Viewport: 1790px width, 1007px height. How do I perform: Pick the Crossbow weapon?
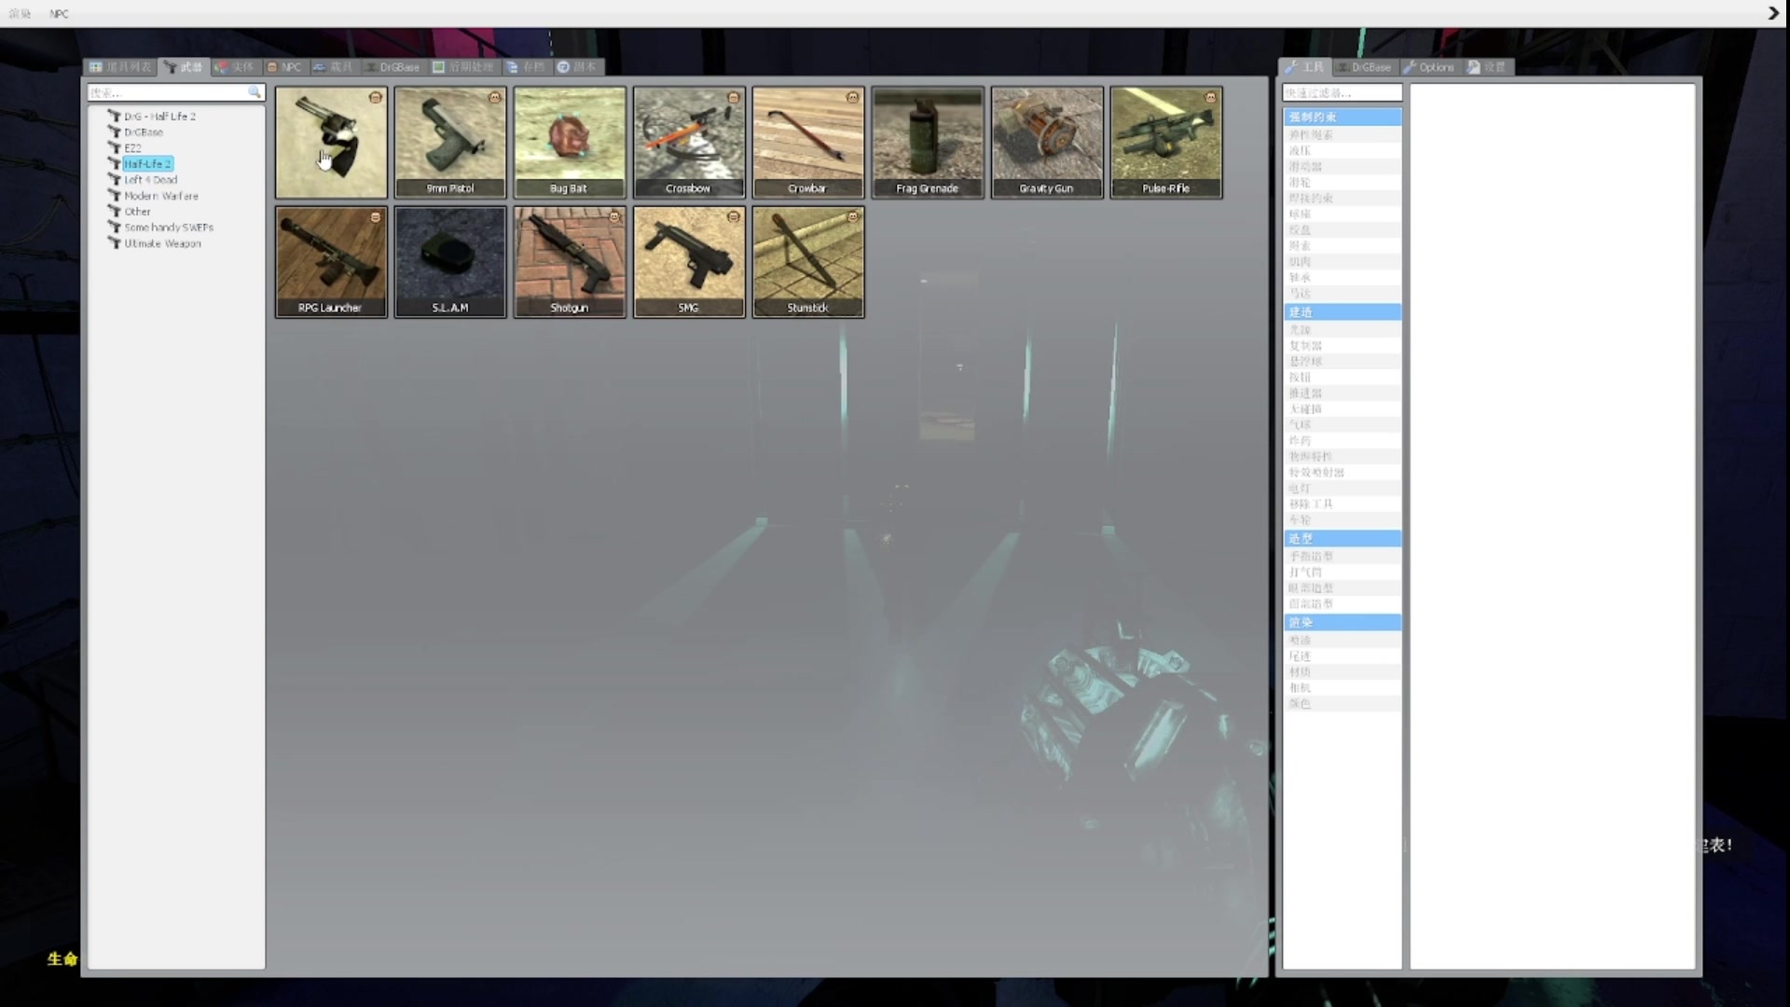coord(689,143)
